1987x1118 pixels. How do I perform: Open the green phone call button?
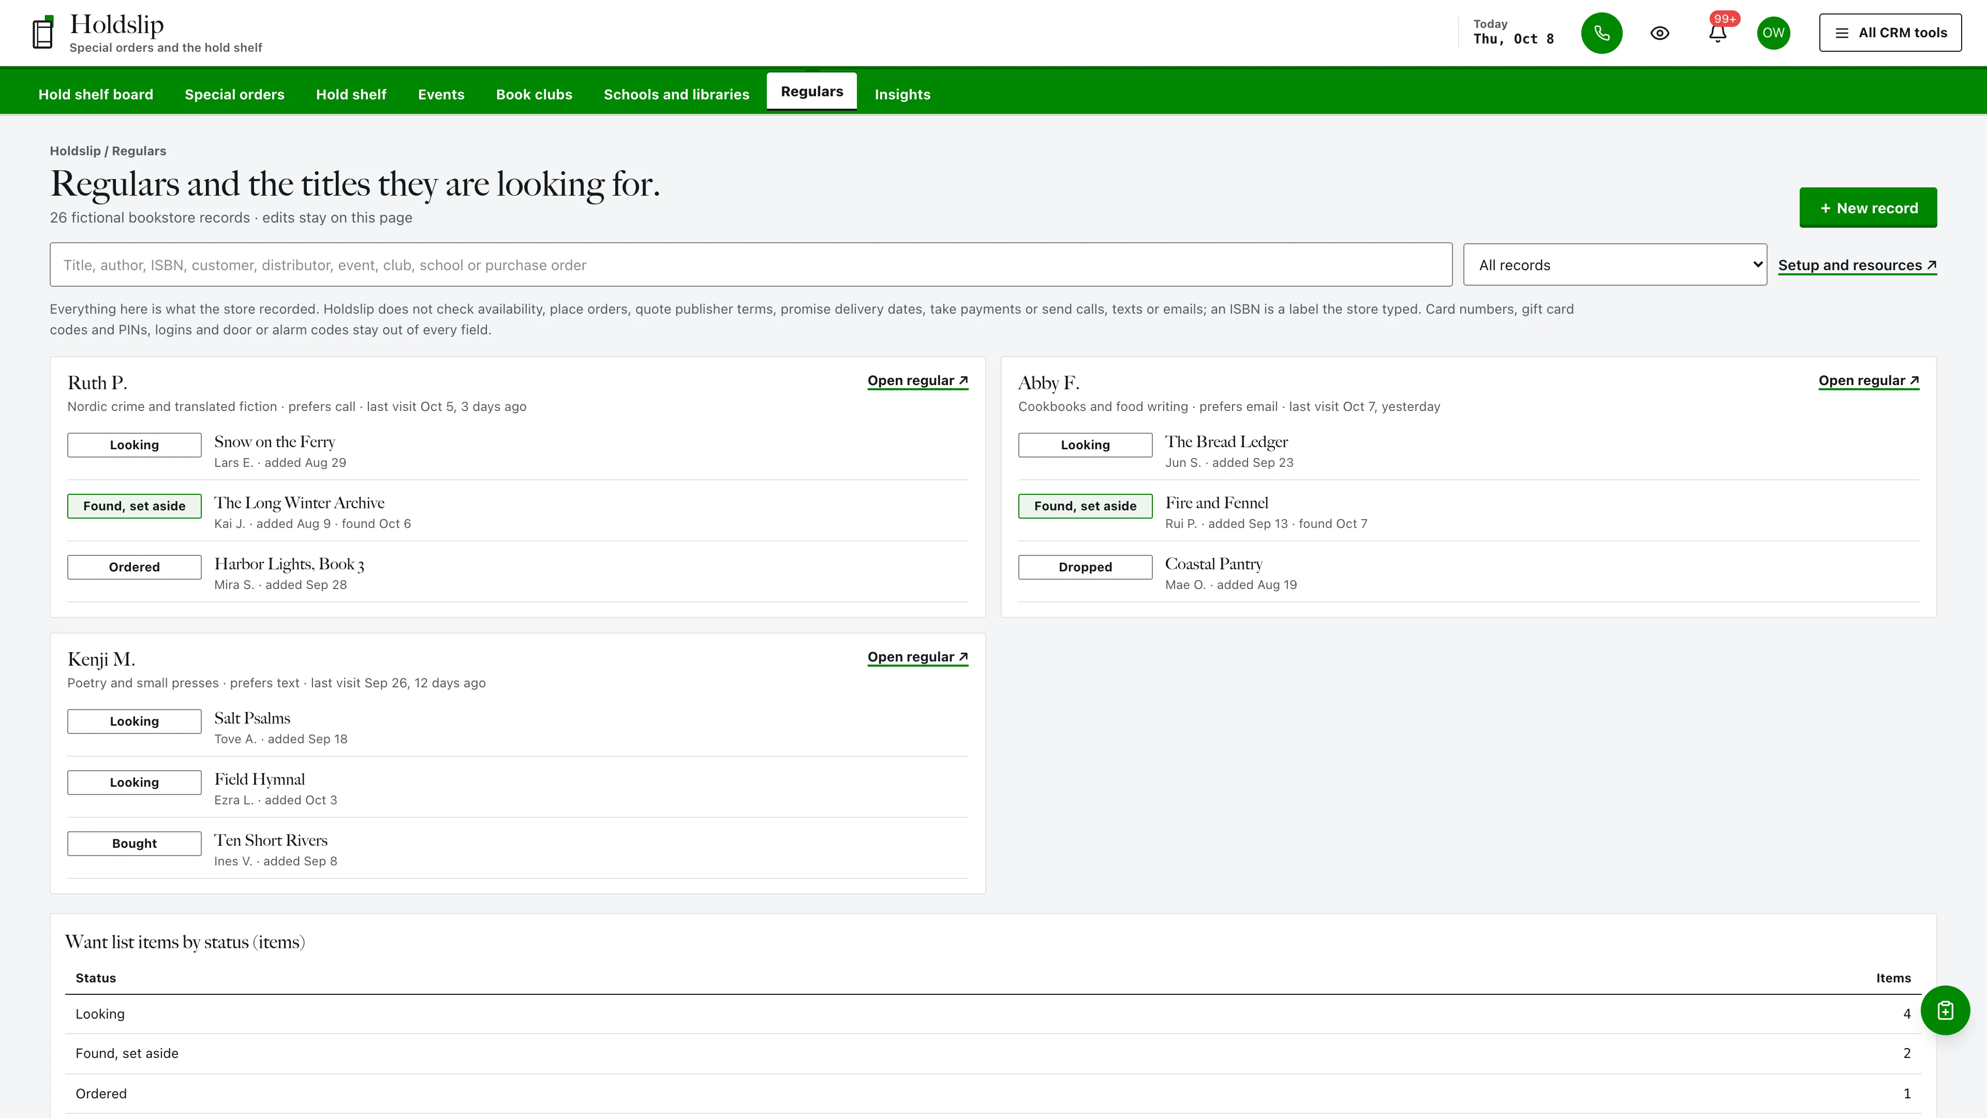1602,33
